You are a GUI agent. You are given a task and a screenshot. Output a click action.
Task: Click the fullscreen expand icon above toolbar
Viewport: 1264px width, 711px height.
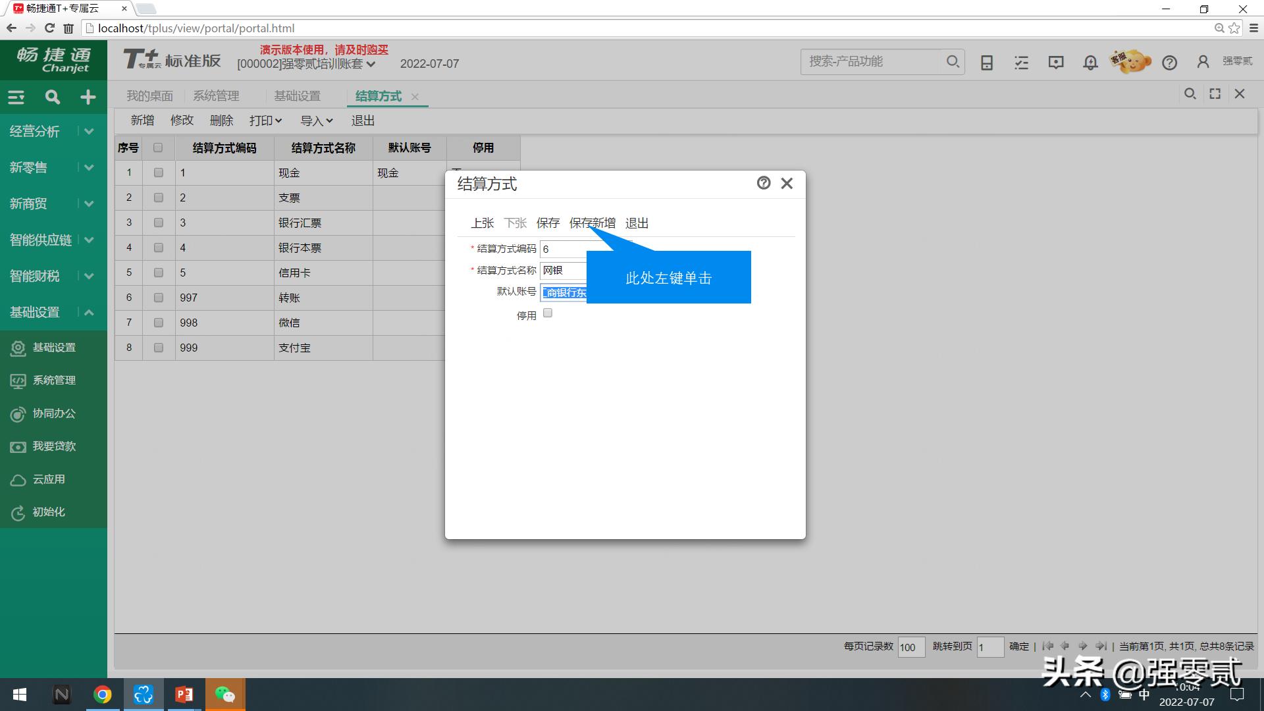(1215, 93)
